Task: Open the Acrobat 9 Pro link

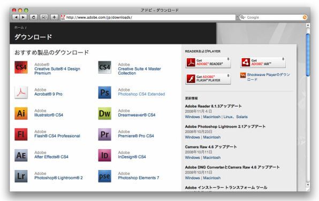Action: [48, 94]
